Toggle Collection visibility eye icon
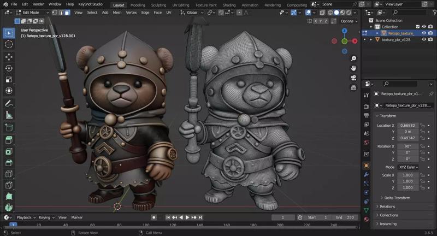 pyautogui.click(x=424, y=27)
